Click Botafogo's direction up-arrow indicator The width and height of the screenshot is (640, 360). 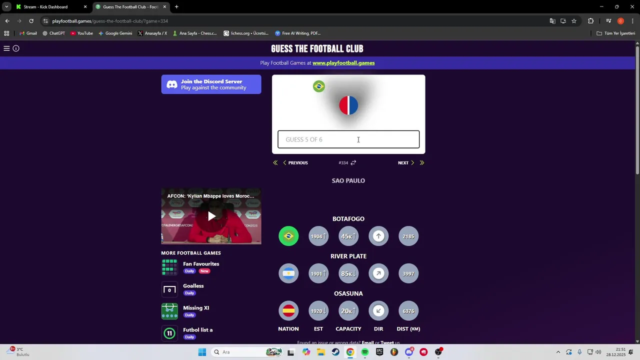[x=378, y=236]
